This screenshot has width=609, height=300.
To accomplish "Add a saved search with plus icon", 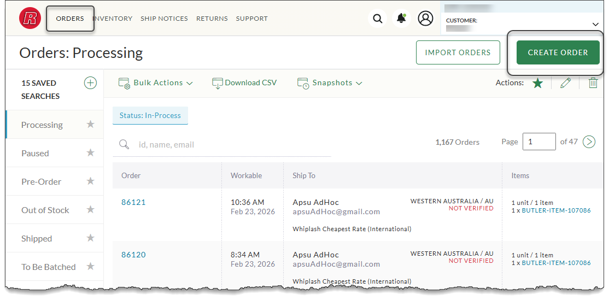I will click(x=90, y=83).
